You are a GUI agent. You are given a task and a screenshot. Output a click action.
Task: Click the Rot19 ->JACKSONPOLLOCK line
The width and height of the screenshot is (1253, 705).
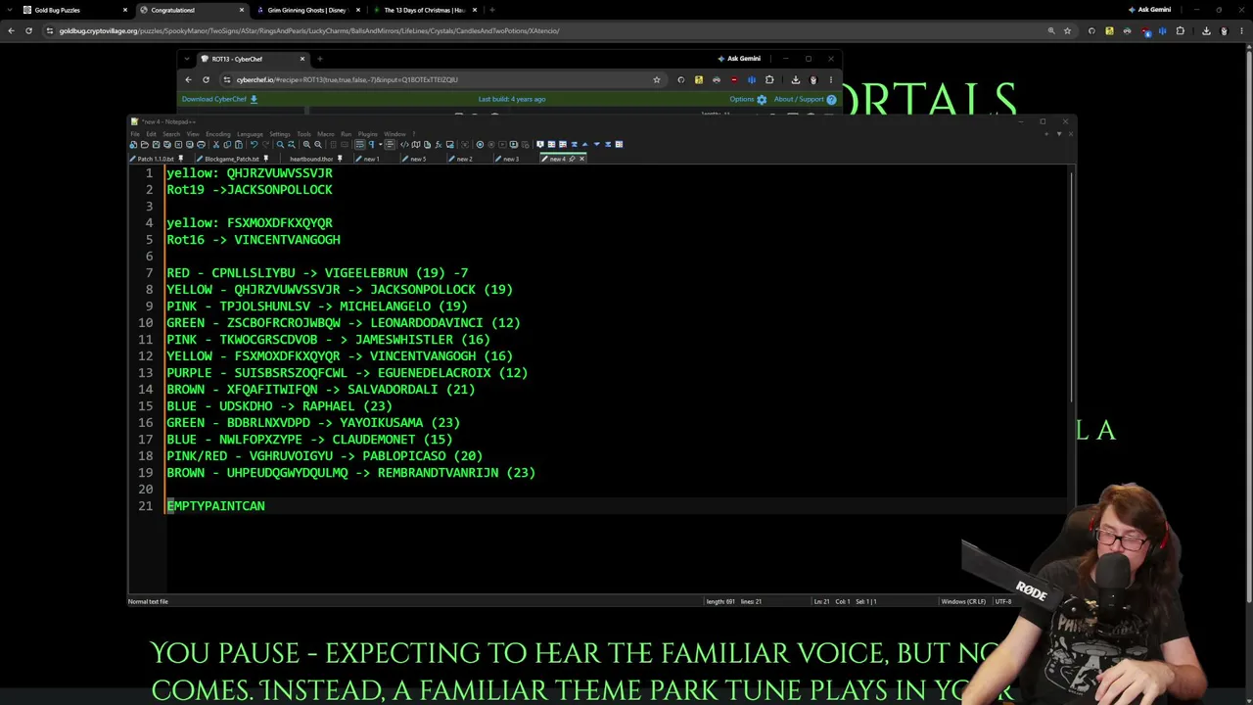point(250,190)
